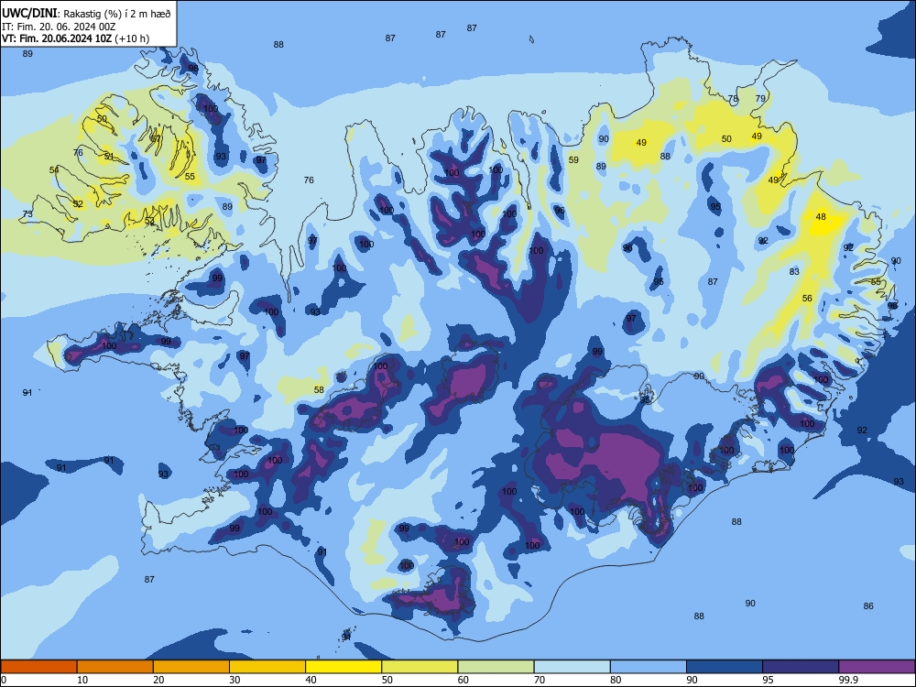Click the 'UWC/DINI: Rakastig (%) í 2 m hæð' title
The height and width of the screenshot is (687, 916).
click(x=86, y=14)
